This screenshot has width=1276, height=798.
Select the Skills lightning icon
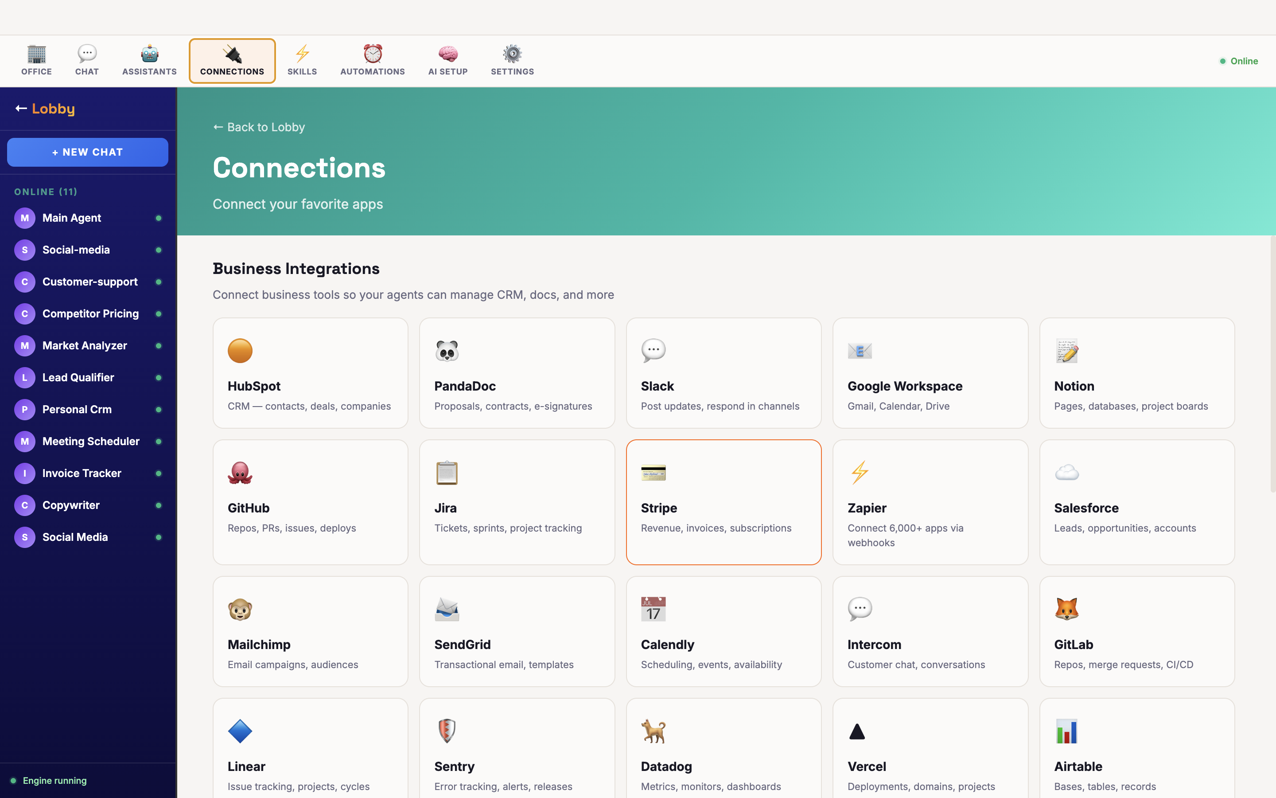coord(302,53)
